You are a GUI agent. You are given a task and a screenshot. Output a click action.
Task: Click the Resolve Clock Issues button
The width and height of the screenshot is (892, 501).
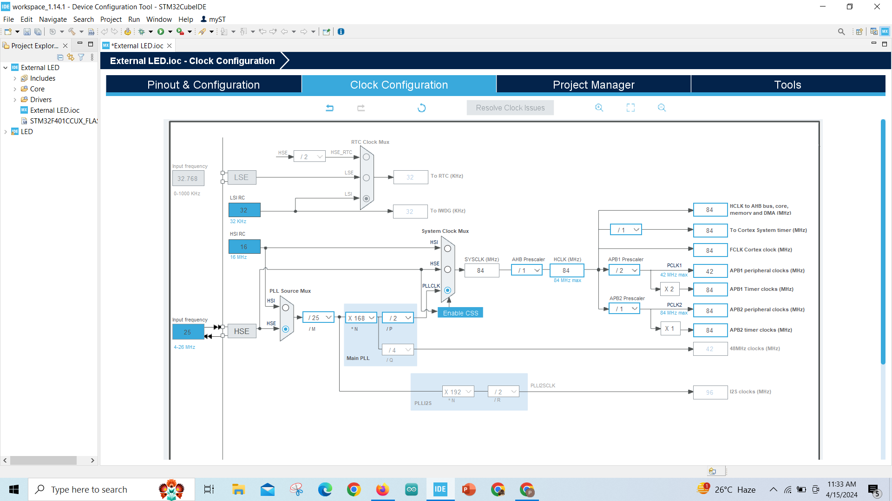pyautogui.click(x=510, y=108)
